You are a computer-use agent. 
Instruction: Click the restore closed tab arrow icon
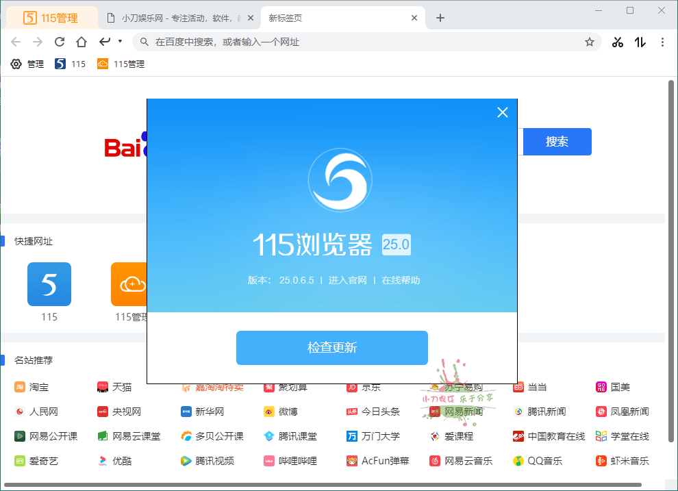pos(105,42)
